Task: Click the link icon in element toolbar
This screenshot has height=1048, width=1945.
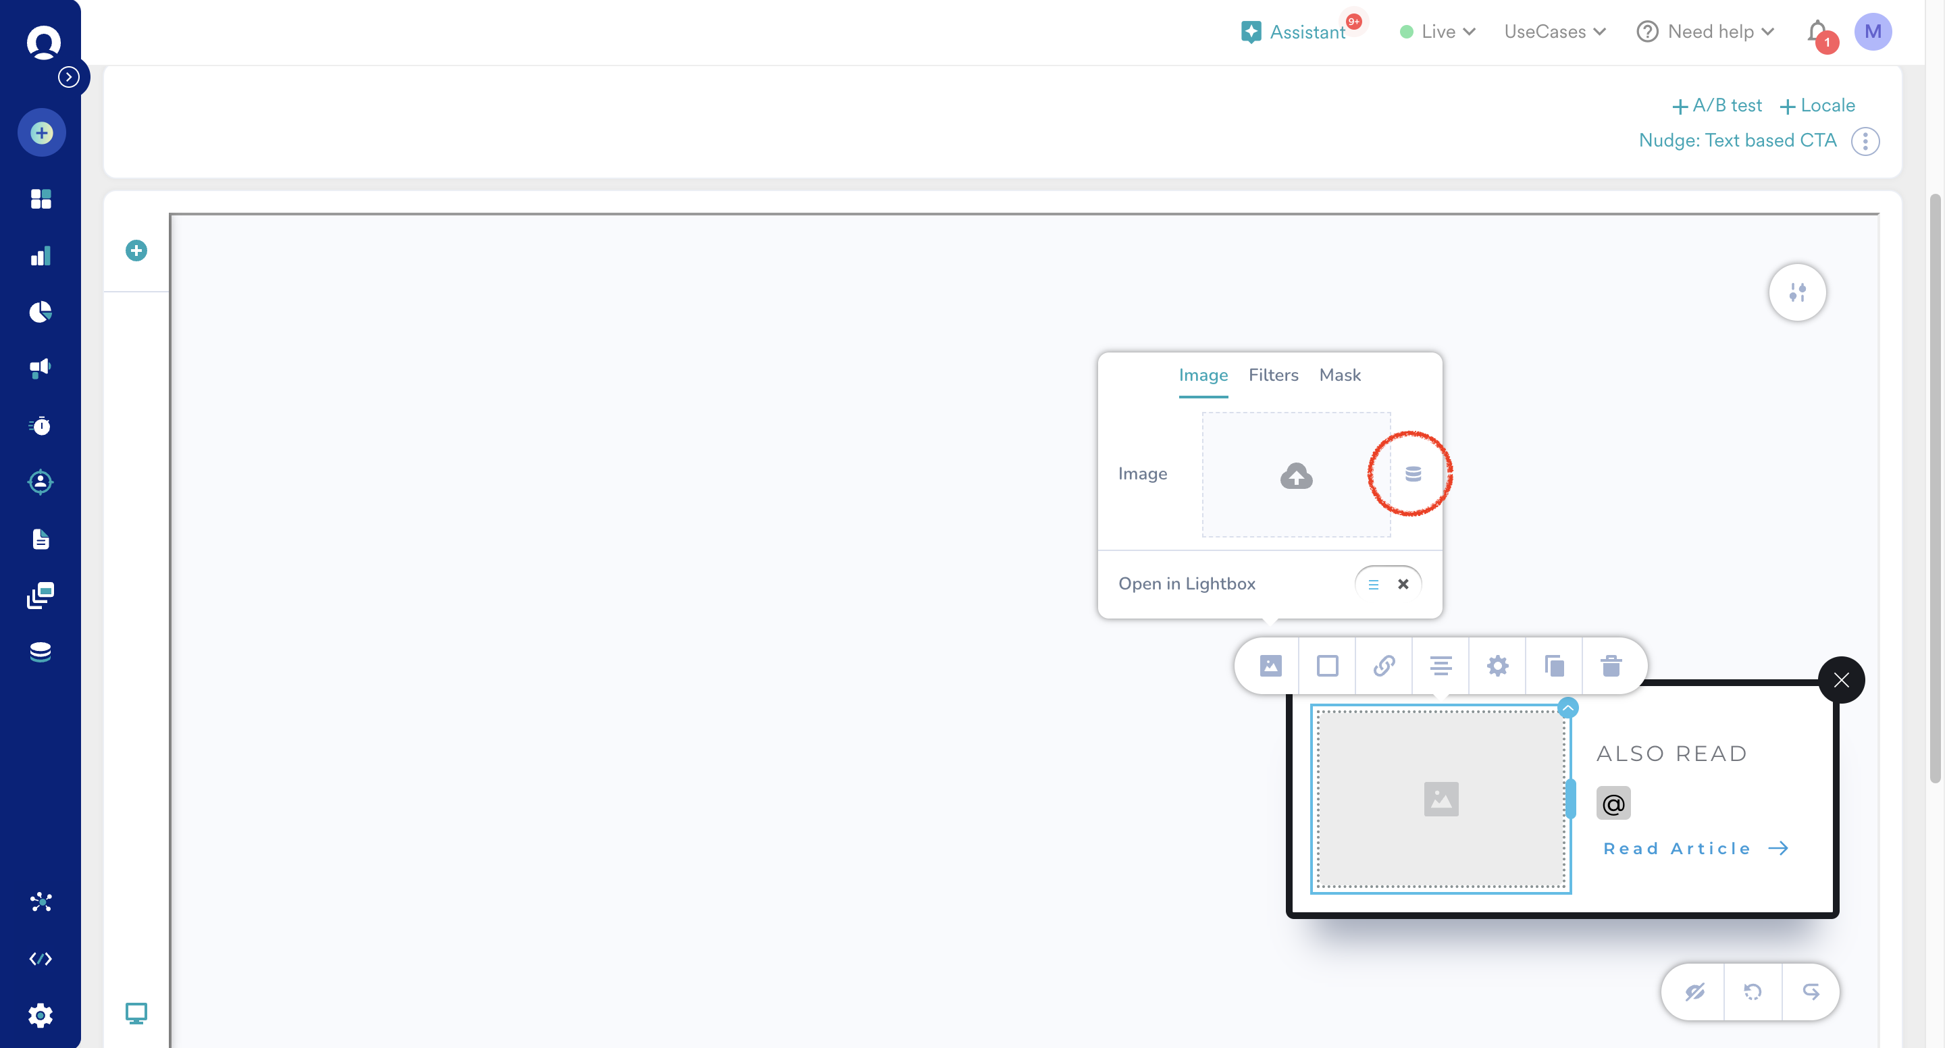Action: (x=1383, y=665)
